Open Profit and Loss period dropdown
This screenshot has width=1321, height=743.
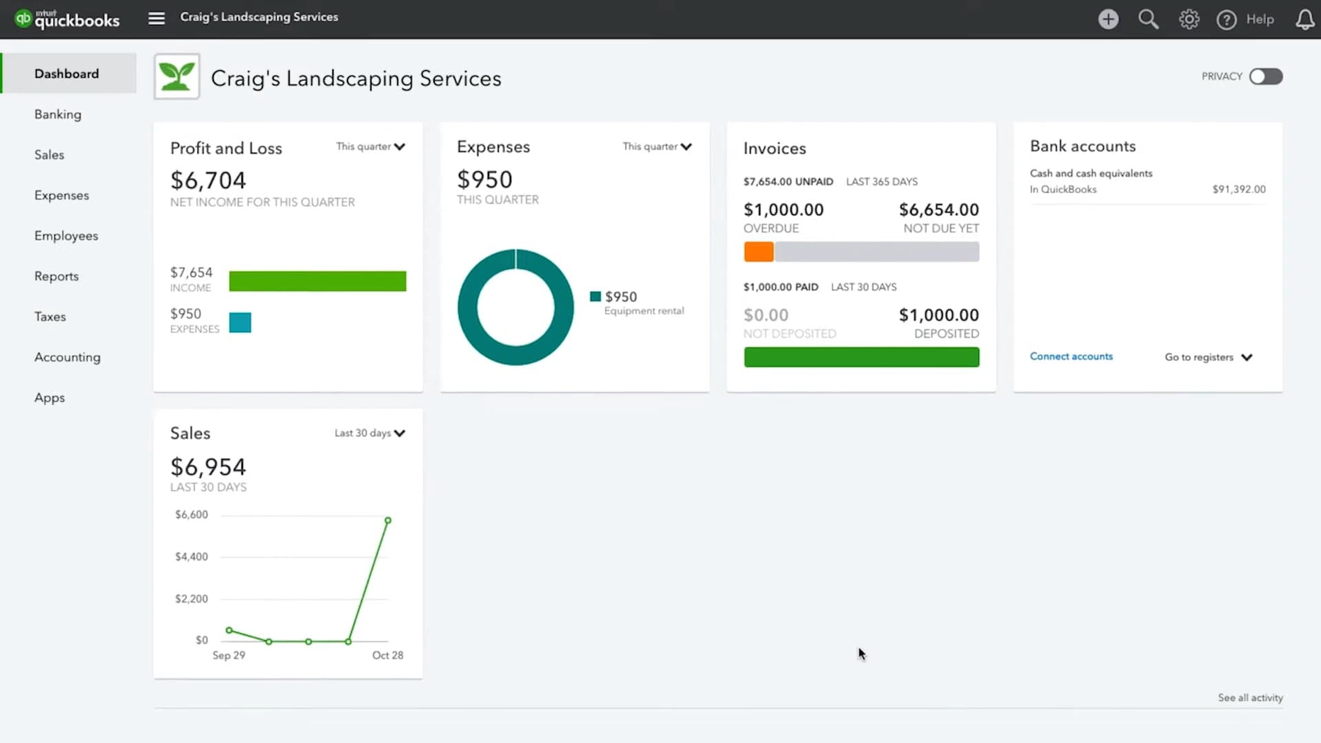tap(371, 147)
